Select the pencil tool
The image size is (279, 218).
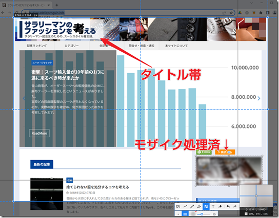pos(192,206)
